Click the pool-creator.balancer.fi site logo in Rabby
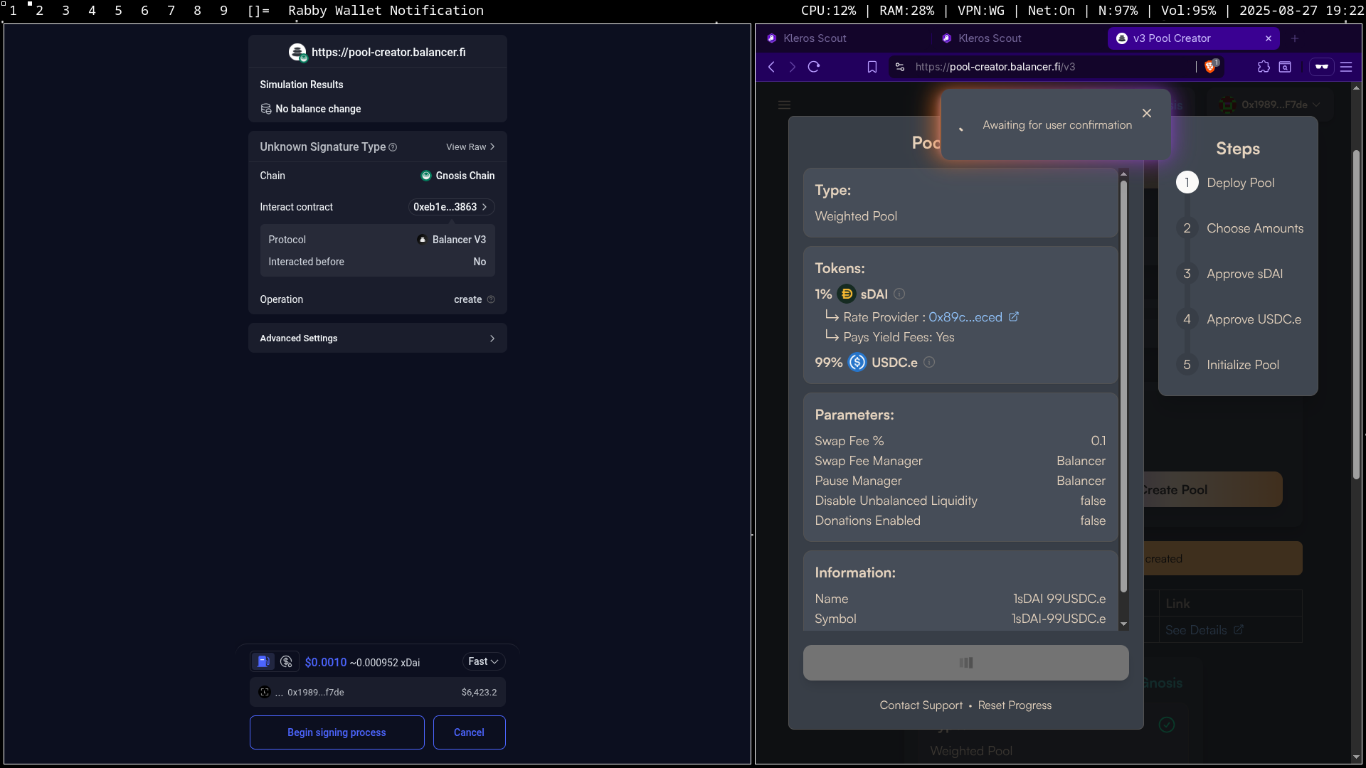The width and height of the screenshot is (1366, 768). pos(297,52)
